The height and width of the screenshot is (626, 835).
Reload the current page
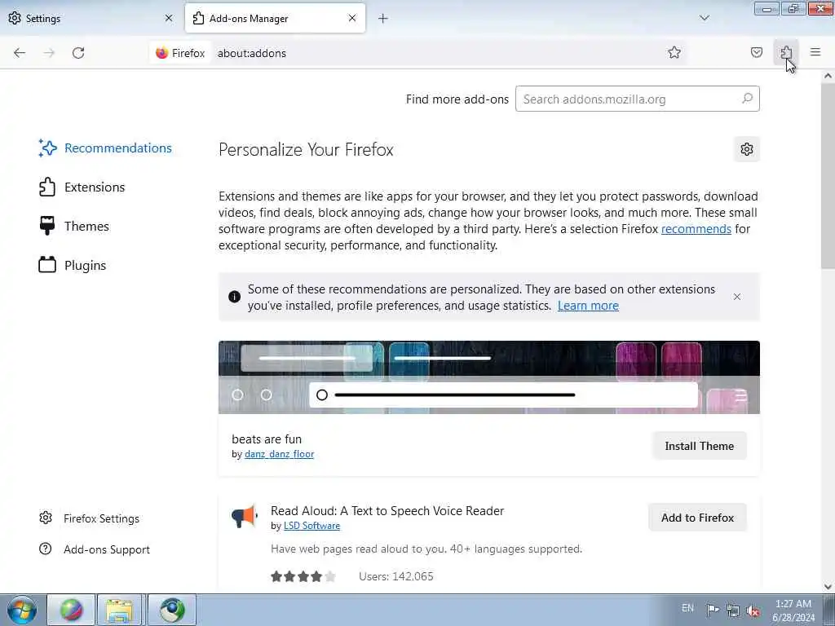pos(78,53)
